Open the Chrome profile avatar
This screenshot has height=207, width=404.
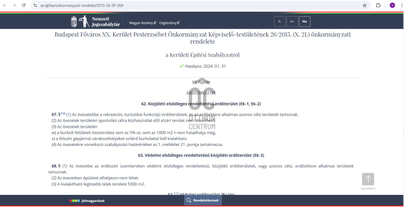coord(392,6)
